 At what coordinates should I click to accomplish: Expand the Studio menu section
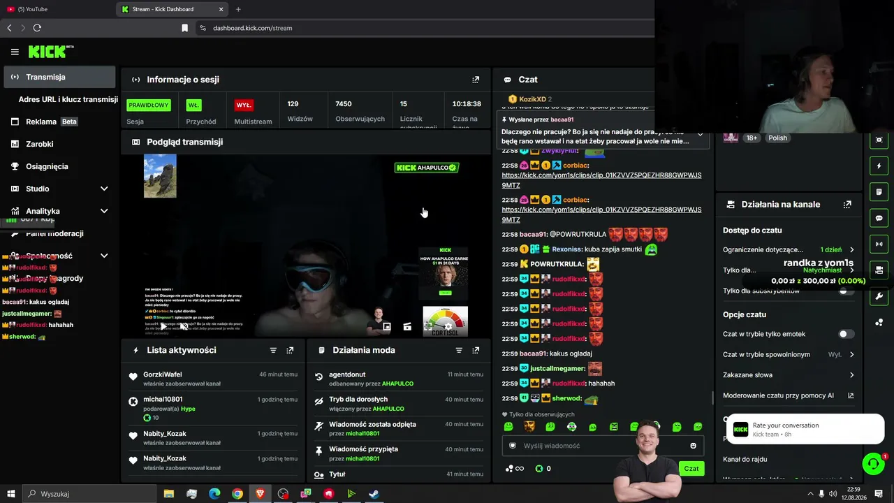pyautogui.click(x=104, y=189)
